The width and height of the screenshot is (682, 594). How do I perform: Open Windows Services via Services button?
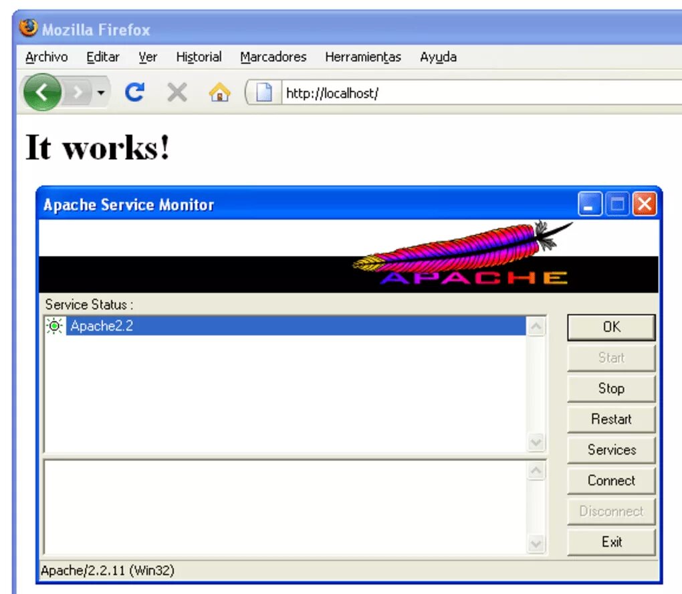611,450
